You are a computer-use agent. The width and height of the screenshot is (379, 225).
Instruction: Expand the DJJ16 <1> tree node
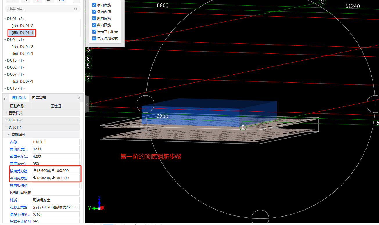(5, 61)
